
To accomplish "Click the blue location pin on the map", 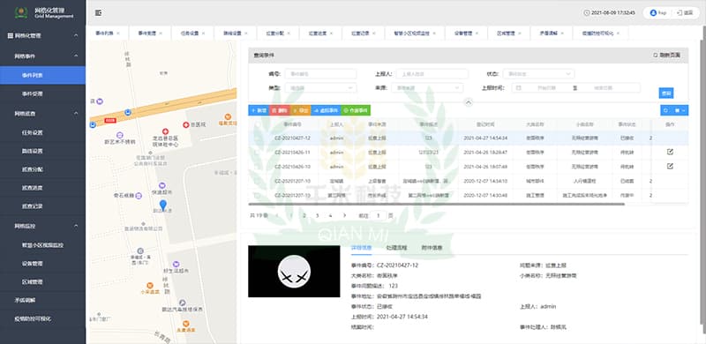I will tap(163, 205).
